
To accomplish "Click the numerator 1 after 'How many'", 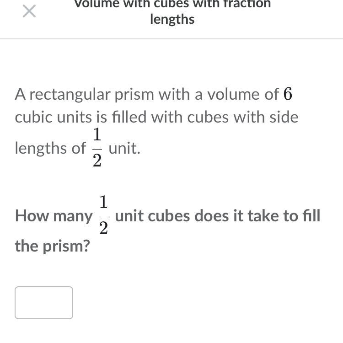I will [104, 202].
